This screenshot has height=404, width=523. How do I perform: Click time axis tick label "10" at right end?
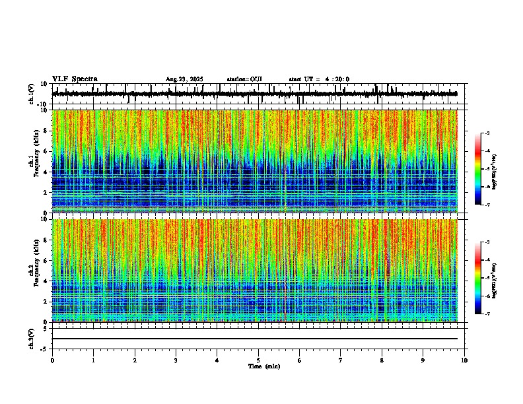(x=464, y=360)
